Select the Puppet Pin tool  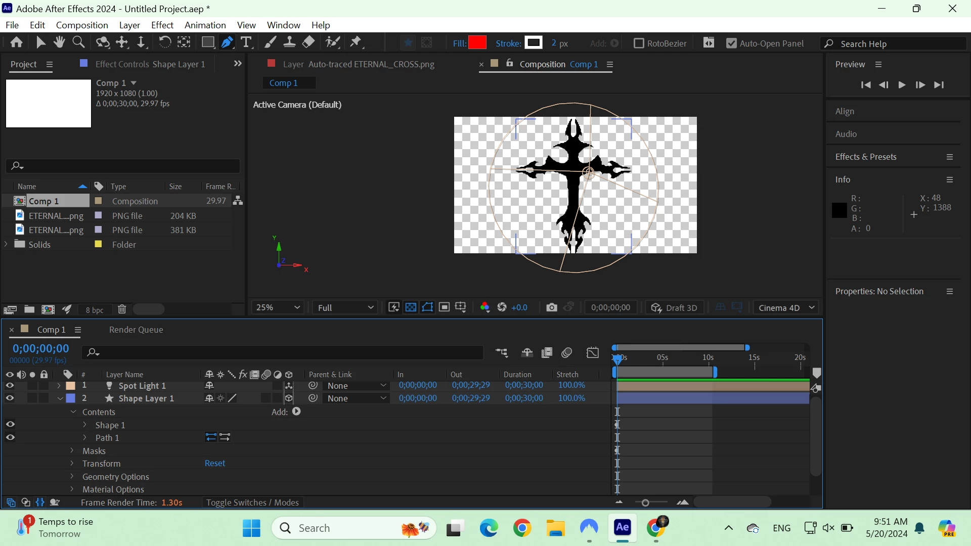pyautogui.click(x=356, y=42)
